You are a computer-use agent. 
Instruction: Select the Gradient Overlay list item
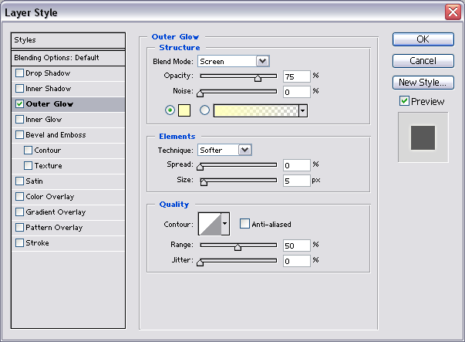pyautogui.click(x=68, y=212)
